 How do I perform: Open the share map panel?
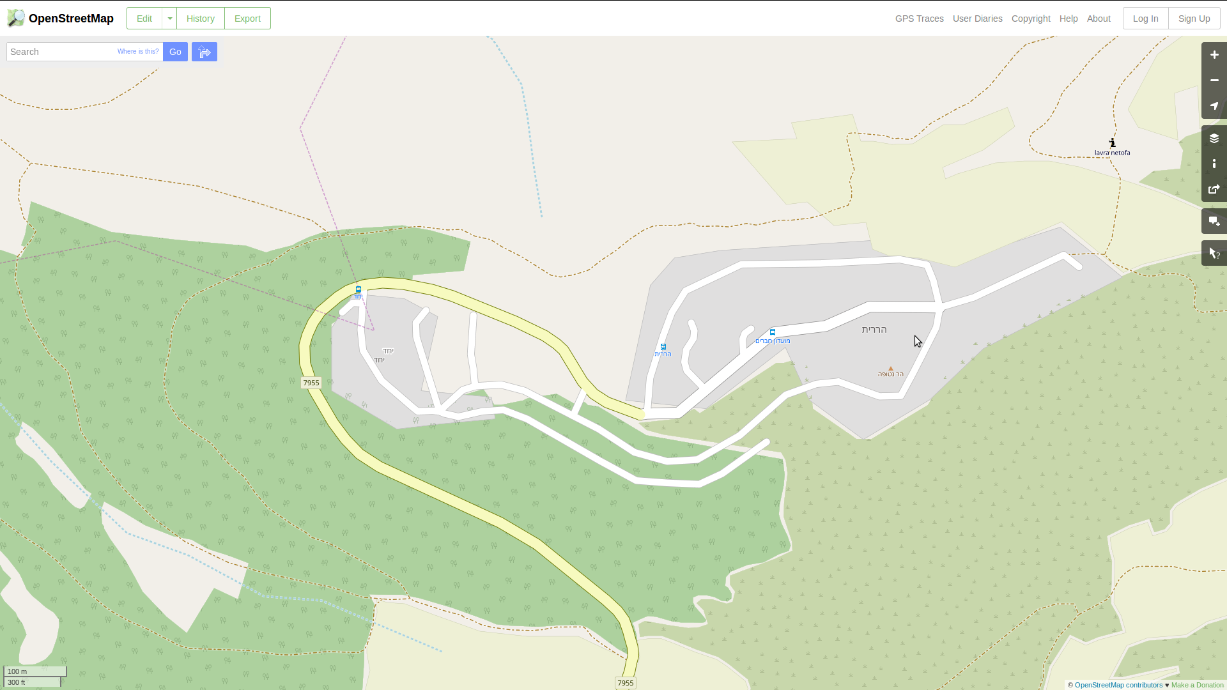1214,190
